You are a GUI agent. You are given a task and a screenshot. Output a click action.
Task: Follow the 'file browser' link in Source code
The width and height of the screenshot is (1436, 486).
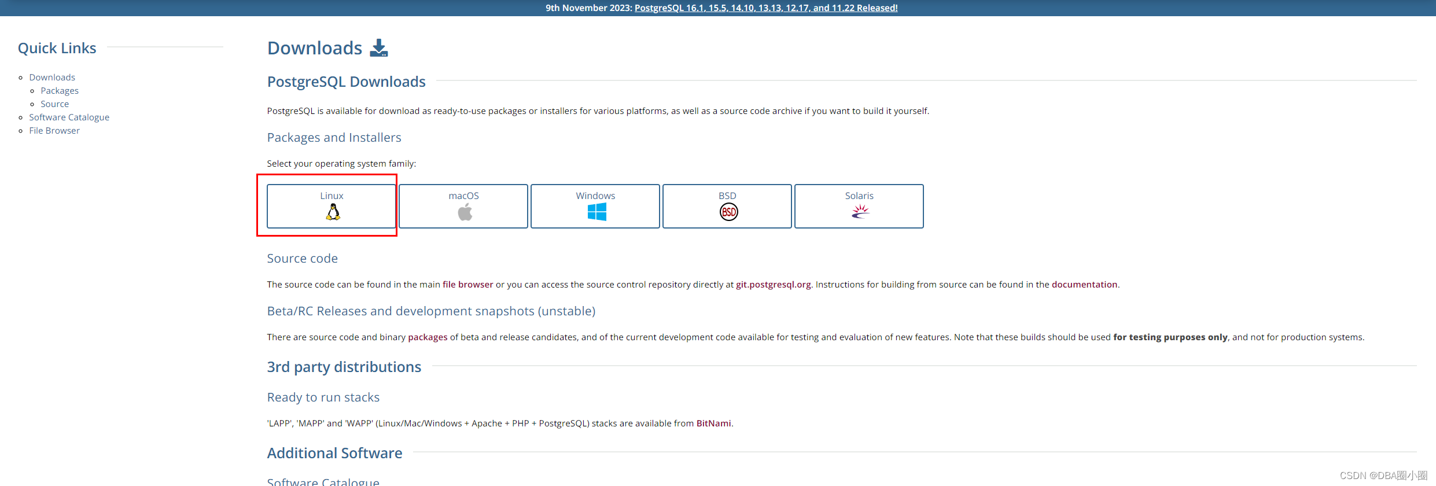pos(467,284)
